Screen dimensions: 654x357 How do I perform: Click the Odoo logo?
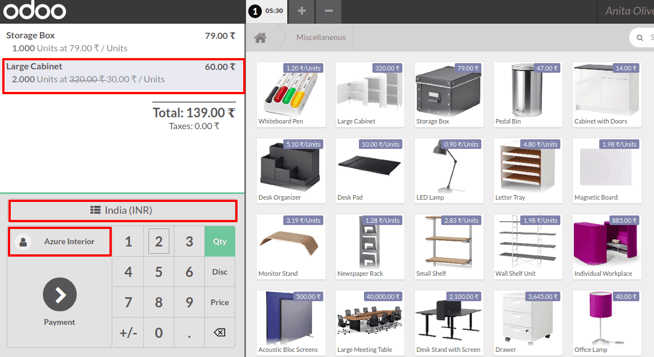34,11
